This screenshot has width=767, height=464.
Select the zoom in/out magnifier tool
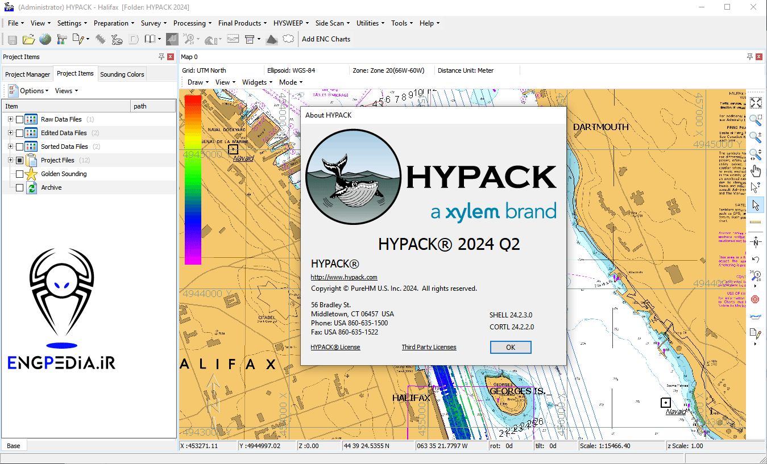pos(756,137)
